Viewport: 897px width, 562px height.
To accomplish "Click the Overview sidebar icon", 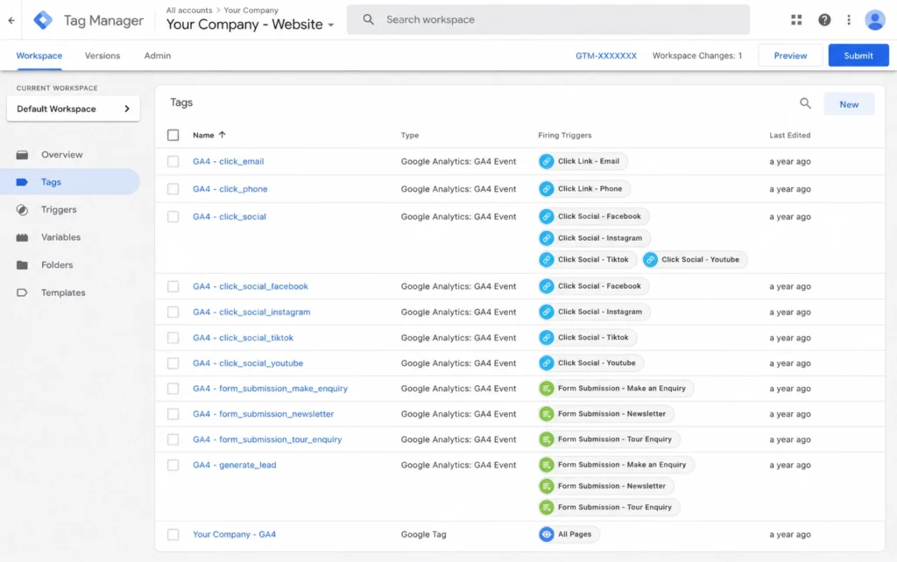I will [x=22, y=154].
